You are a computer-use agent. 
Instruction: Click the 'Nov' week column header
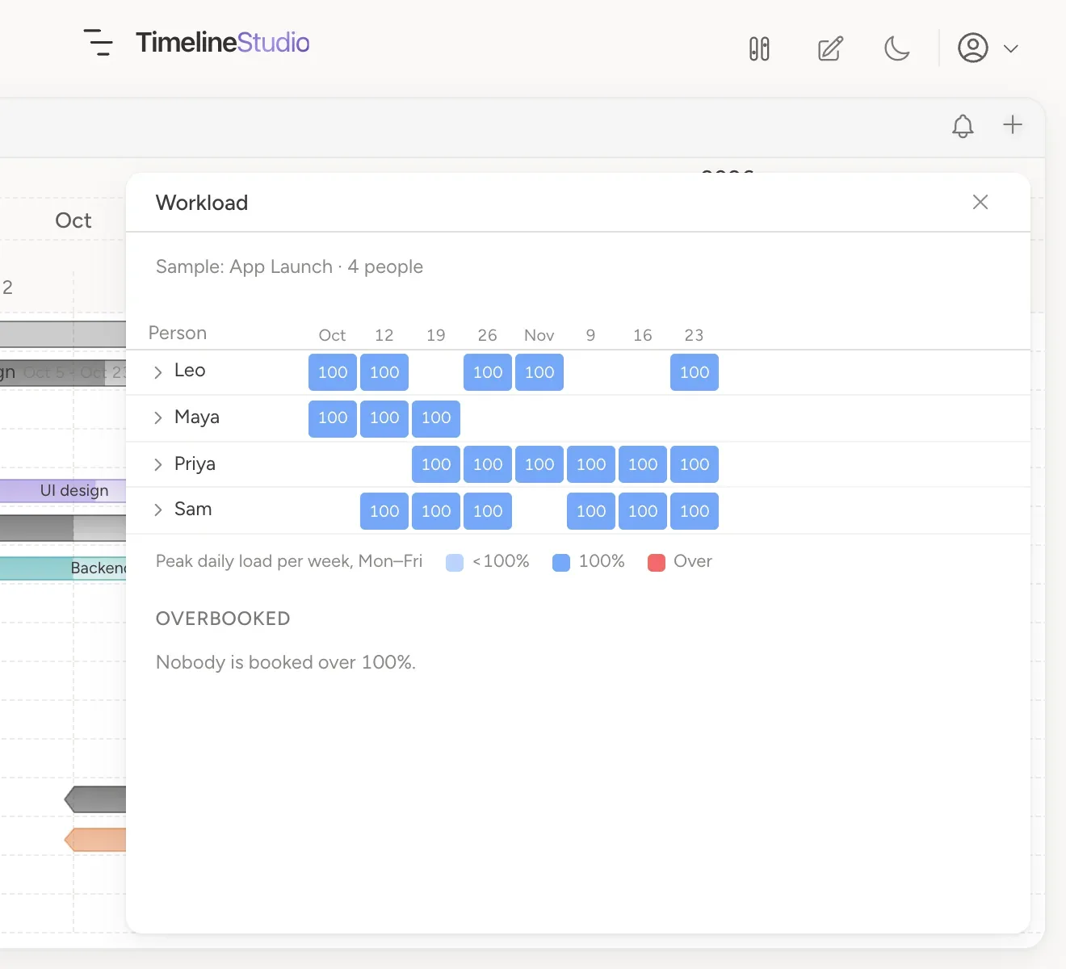click(539, 335)
